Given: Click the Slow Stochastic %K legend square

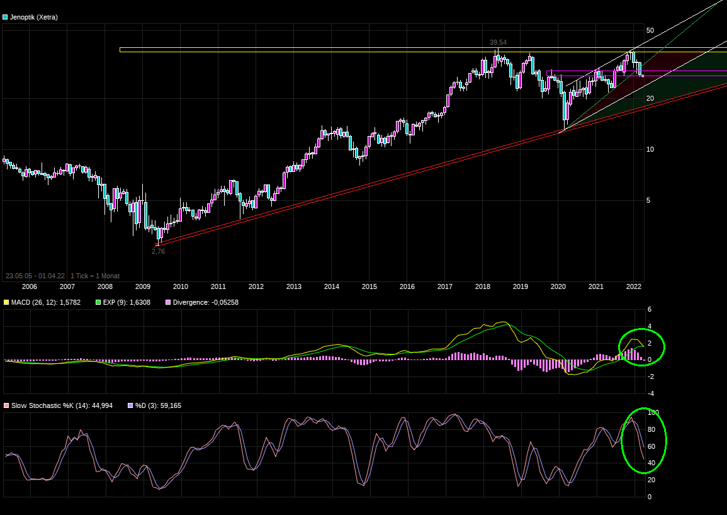Looking at the screenshot, I should coord(6,406).
